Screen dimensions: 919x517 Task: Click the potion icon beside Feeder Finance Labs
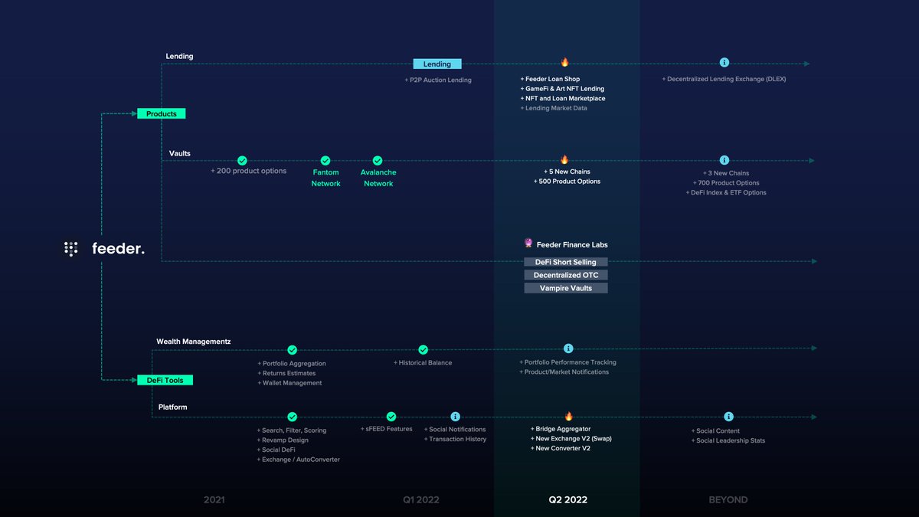528,243
